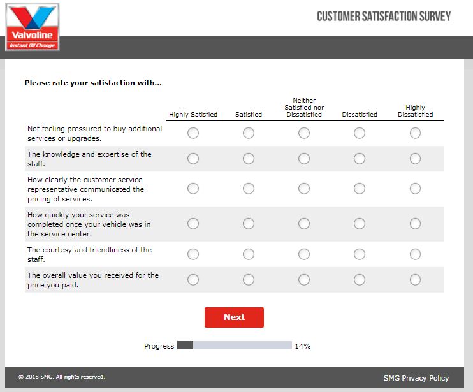Choose Highly Satisfied for overall value received

[193, 280]
